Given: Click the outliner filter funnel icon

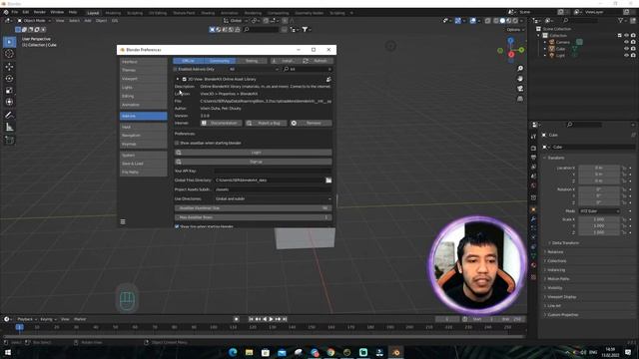Looking at the screenshot, I should (x=620, y=20).
